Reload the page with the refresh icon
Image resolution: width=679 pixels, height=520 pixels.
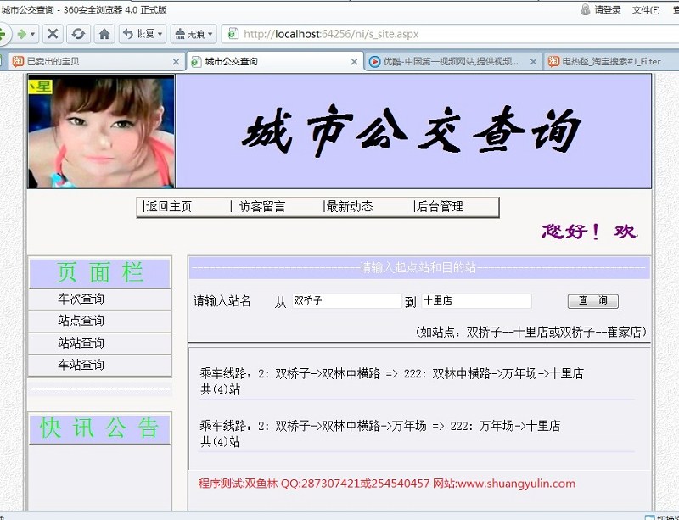[78, 34]
